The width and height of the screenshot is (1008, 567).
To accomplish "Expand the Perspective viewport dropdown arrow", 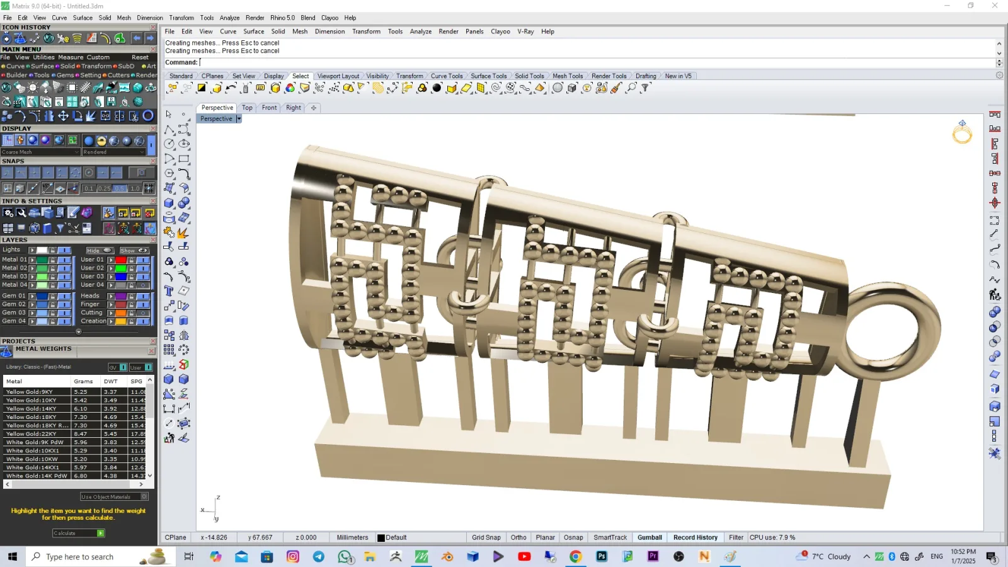I will point(239,119).
